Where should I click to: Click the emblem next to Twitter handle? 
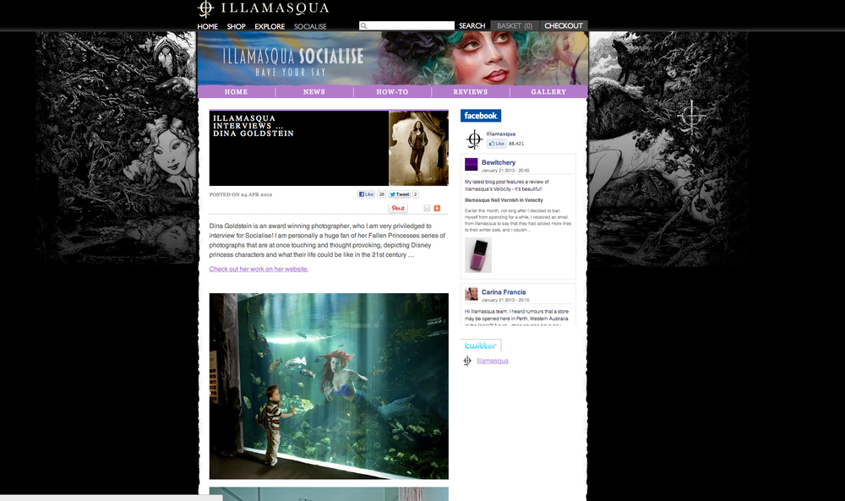click(467, 361)
